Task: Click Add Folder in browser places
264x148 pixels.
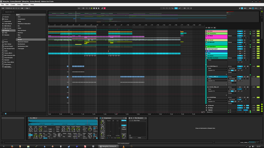Action: 8,67
